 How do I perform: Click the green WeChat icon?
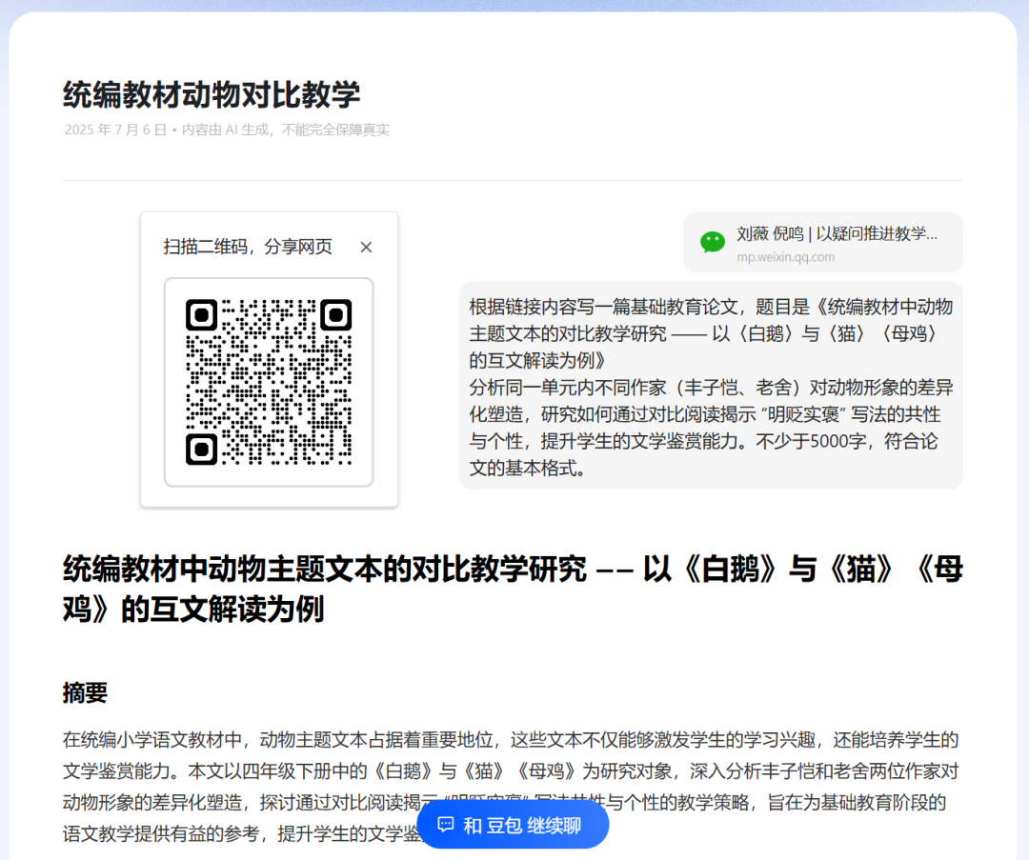pyautogui.click(x=712, y=242)
